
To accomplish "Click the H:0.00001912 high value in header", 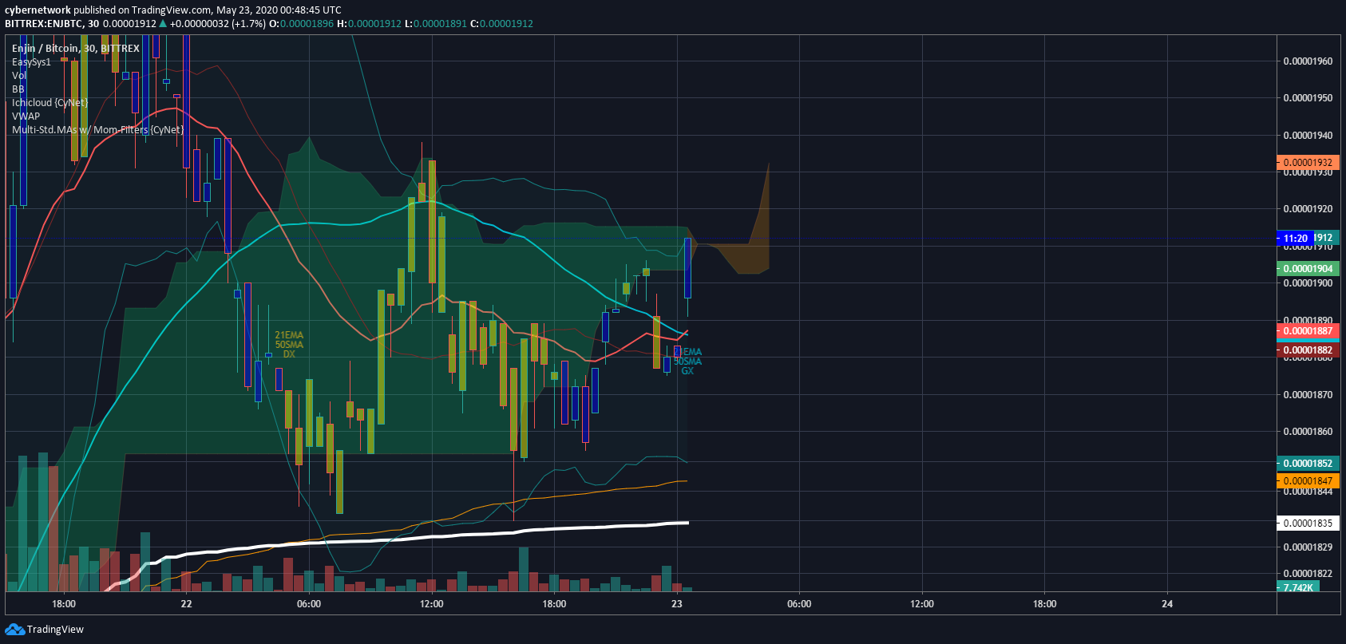I will pyautogui.click(x=369, y=24).
